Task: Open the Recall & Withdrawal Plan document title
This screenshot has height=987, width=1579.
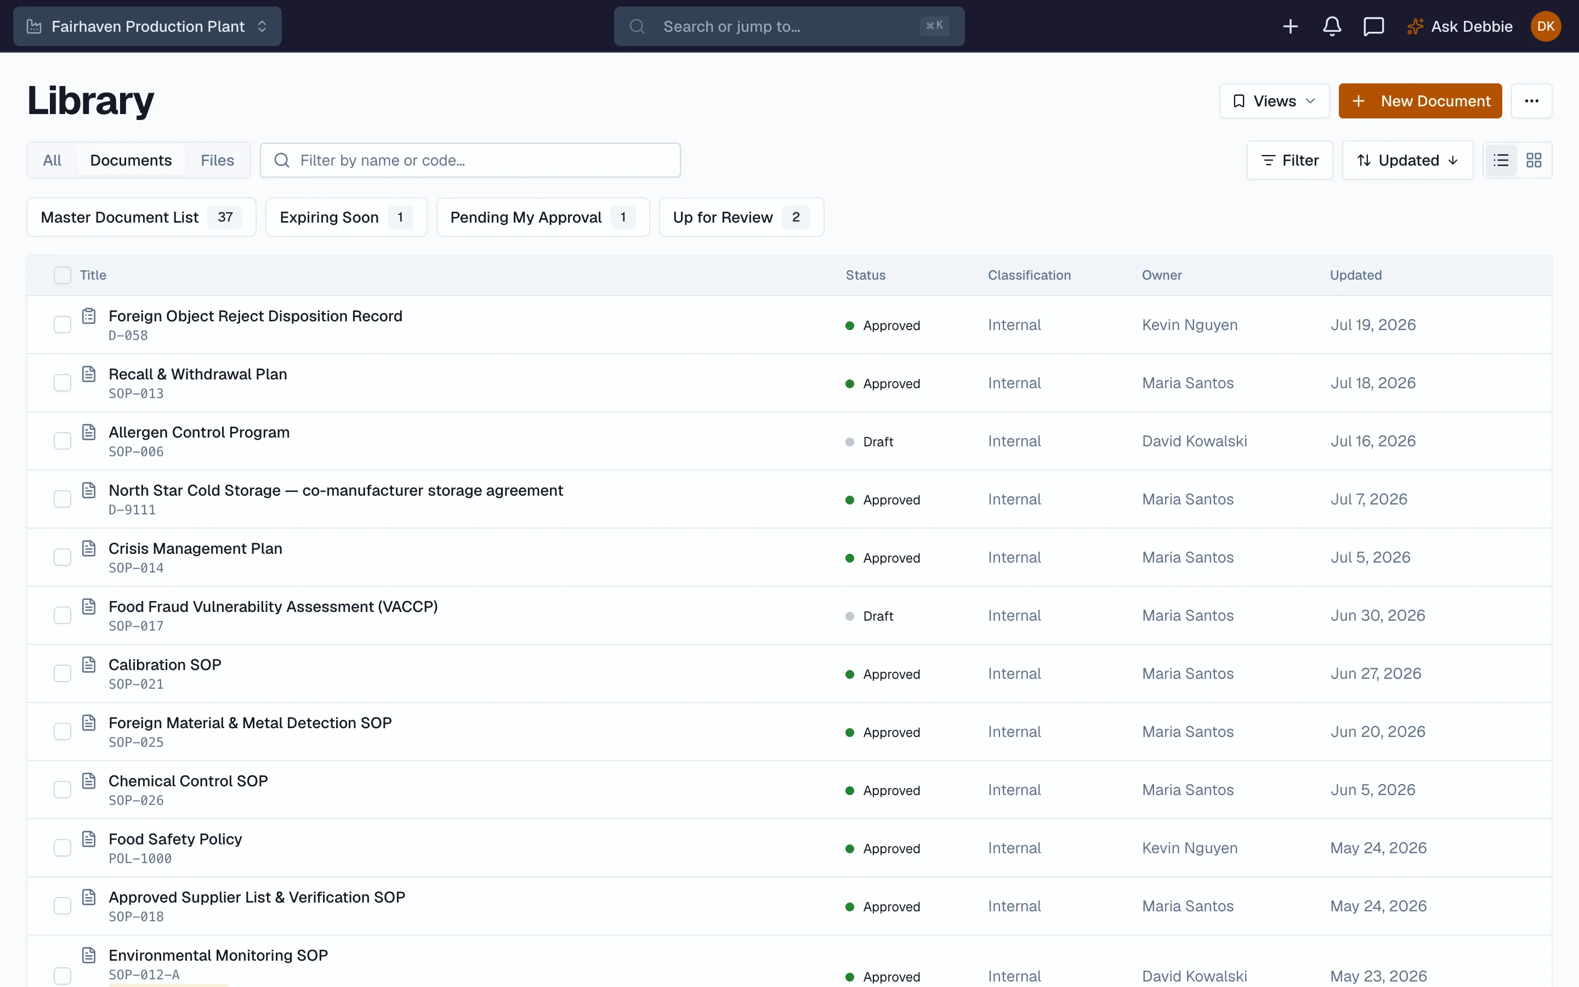Action: click(198, 374)
